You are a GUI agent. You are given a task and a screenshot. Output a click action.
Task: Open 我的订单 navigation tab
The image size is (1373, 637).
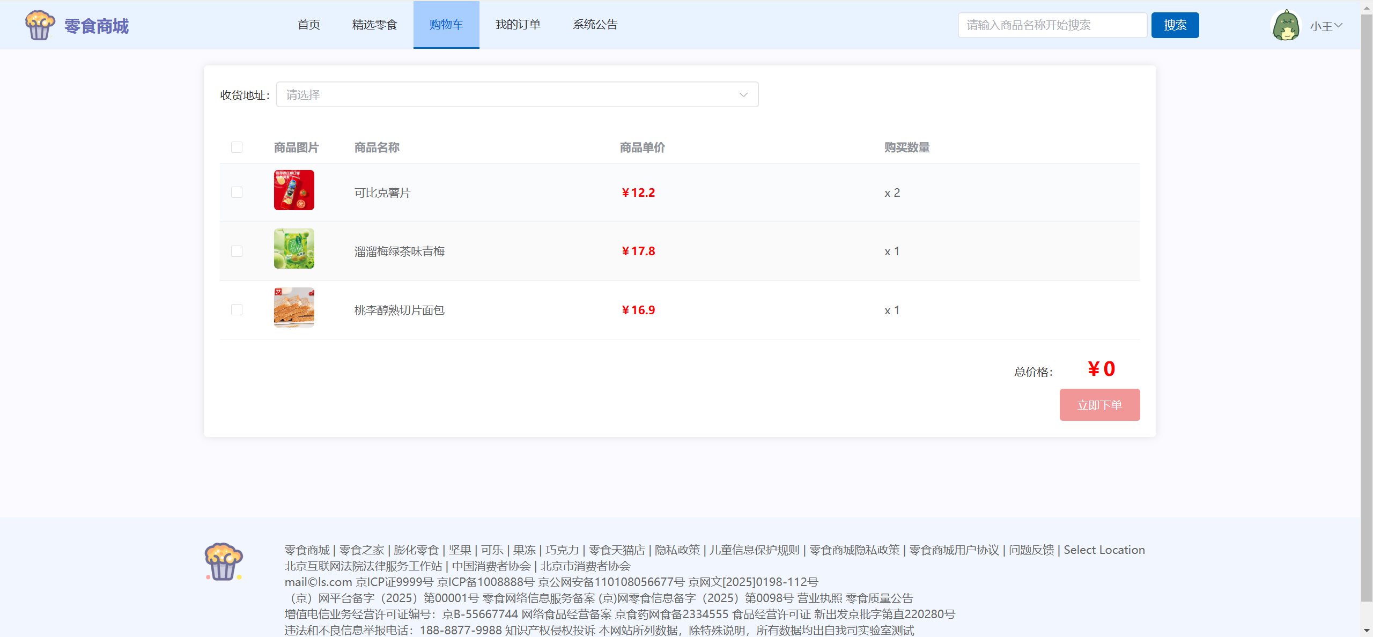click(x=518, y=25)
